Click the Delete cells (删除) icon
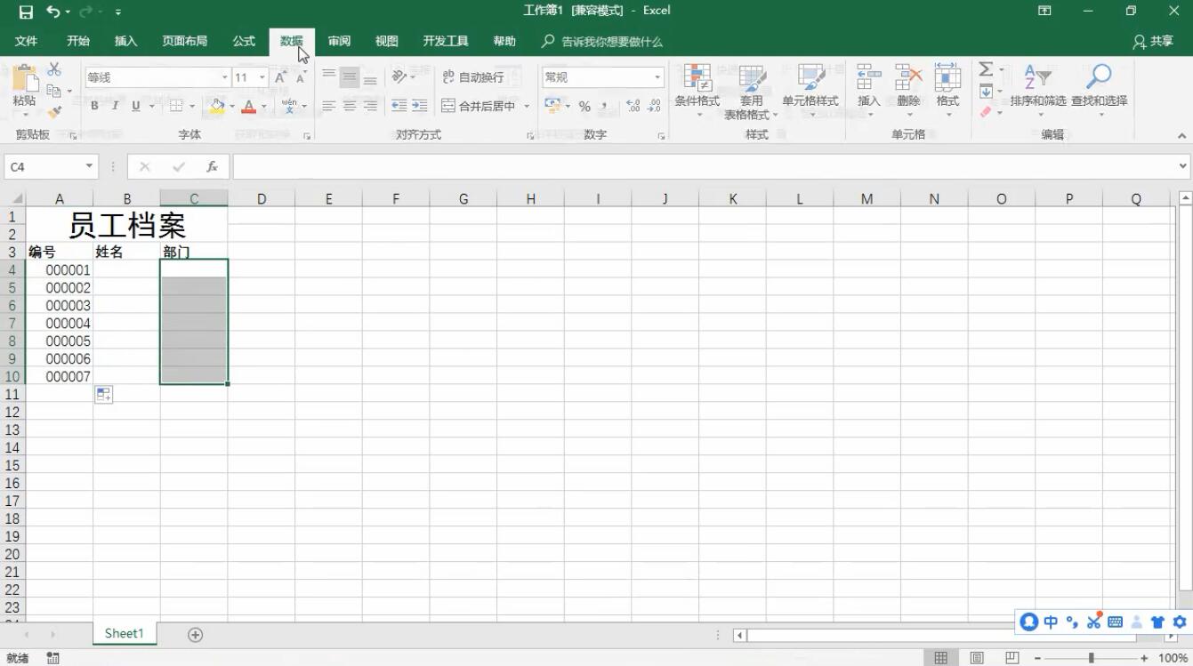Image resolution: width=1193 pixels, height=666 pixels. point(908,78)
